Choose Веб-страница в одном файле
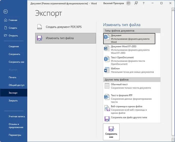Screen dimensions: 175x142 click(129, 109)
